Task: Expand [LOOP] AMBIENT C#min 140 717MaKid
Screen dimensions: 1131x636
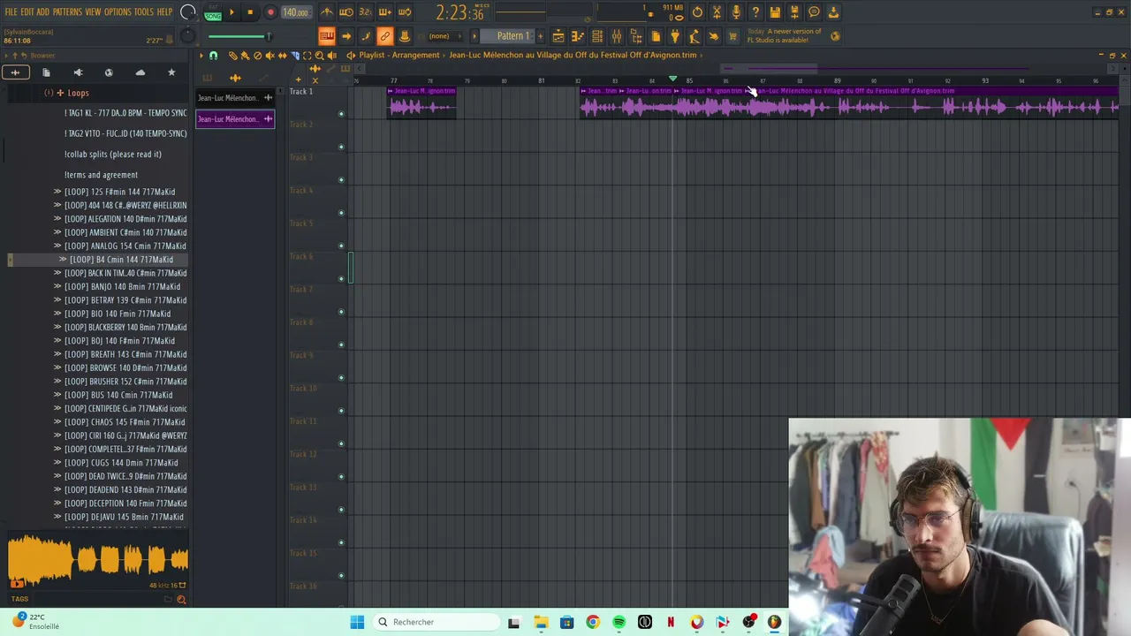Action: [x=57, y=232]
